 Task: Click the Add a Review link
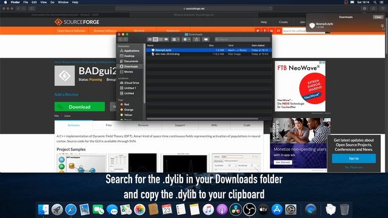(x=66, y=94)
